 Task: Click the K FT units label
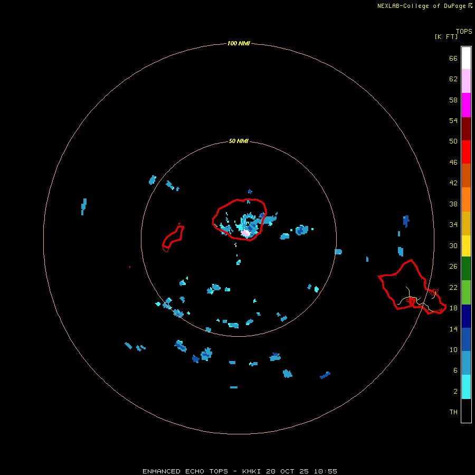pos(446,36)
